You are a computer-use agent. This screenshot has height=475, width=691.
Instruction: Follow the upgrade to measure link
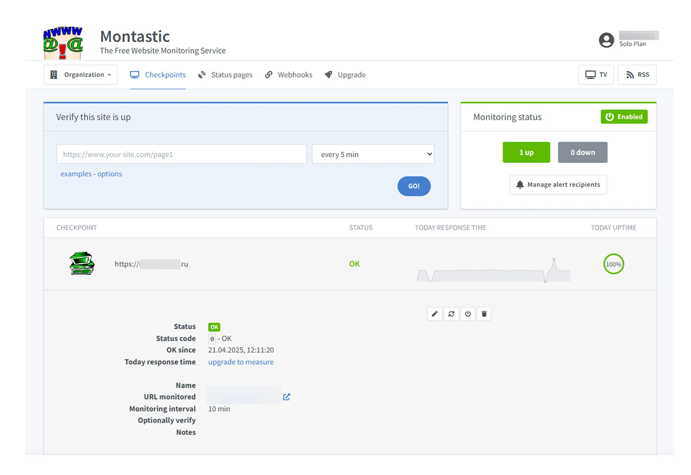click(241, 362)
